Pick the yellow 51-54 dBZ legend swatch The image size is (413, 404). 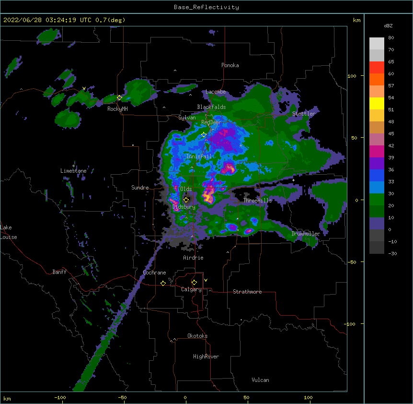[377, 103]
